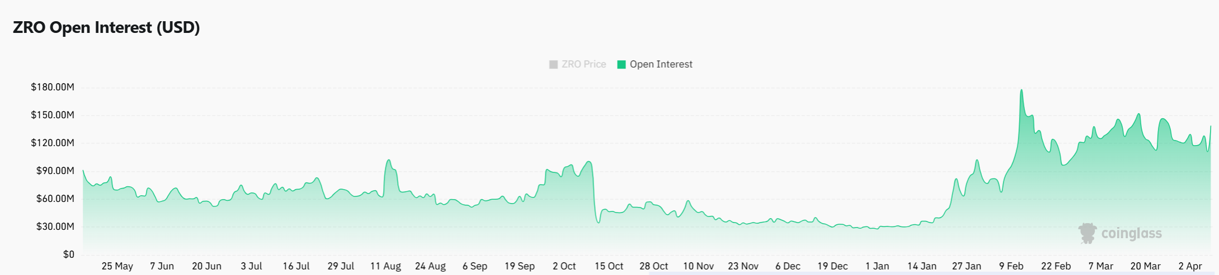Screen dimensions: 1219x275
Task: Click the coinglass watermark logo icon
Action: click(x=1088, y=233)
